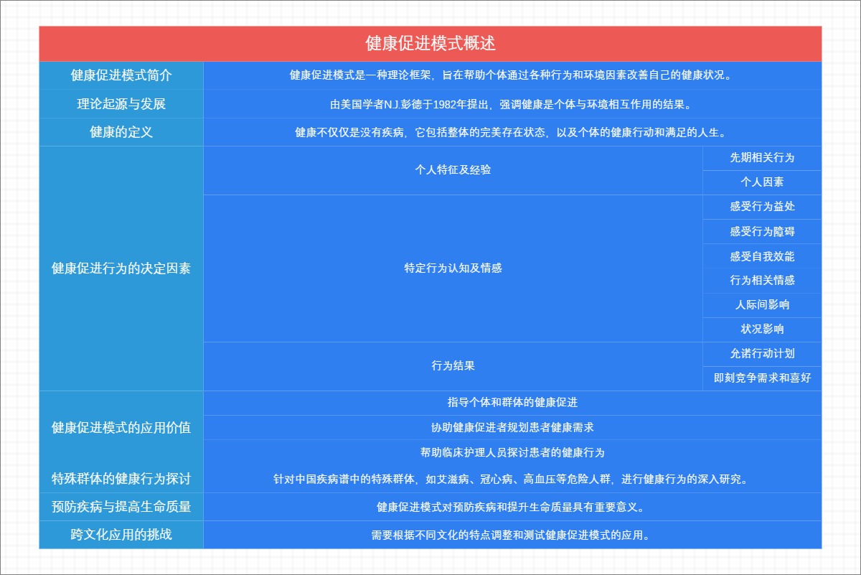Select the 预防疾病与提高生命质量 row header
The image size is (861, 575).
pos(121,508)
